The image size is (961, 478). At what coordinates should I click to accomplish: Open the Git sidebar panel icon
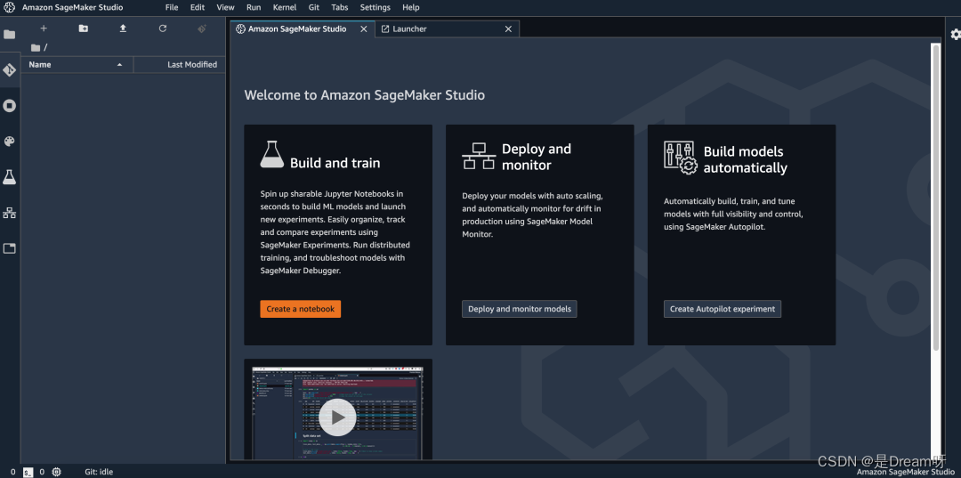(x=9, y=69)
